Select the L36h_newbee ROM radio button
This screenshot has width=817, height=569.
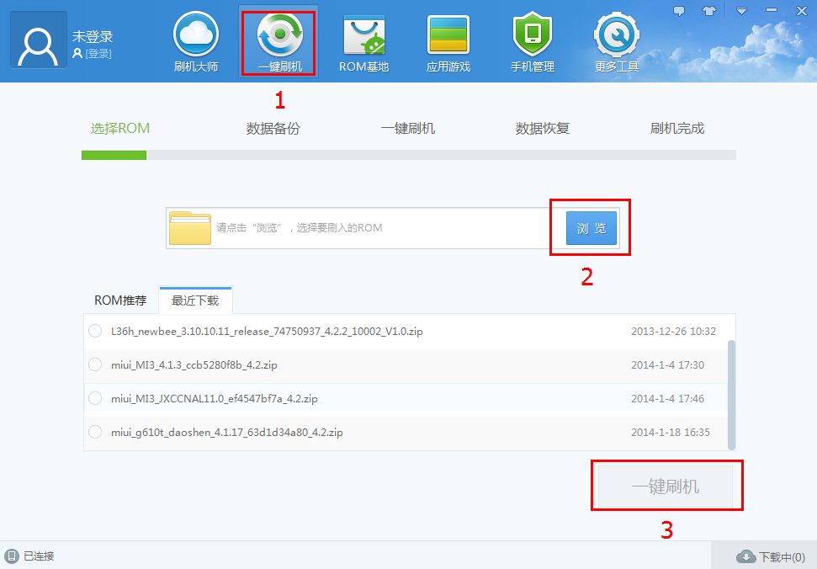95,331
